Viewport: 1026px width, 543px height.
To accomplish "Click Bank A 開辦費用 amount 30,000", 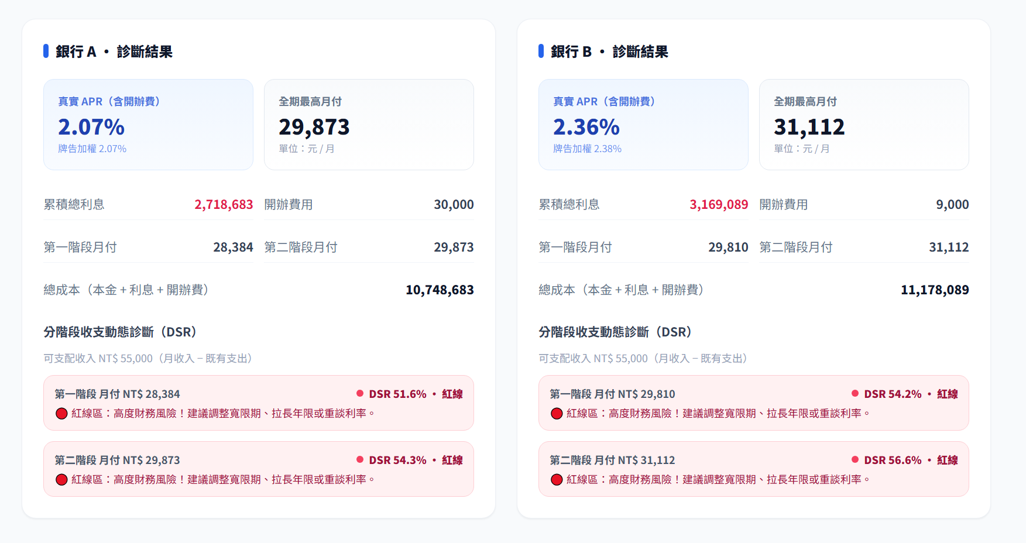I will tap(454, 205).
